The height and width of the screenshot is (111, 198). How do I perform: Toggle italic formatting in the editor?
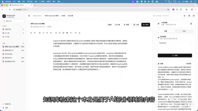pos(43,33)
